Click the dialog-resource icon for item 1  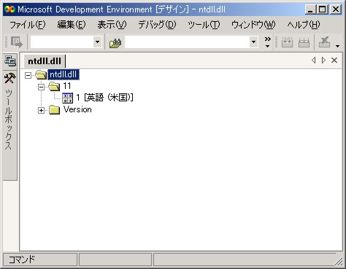pyautogui.click(x=67, y=98)
